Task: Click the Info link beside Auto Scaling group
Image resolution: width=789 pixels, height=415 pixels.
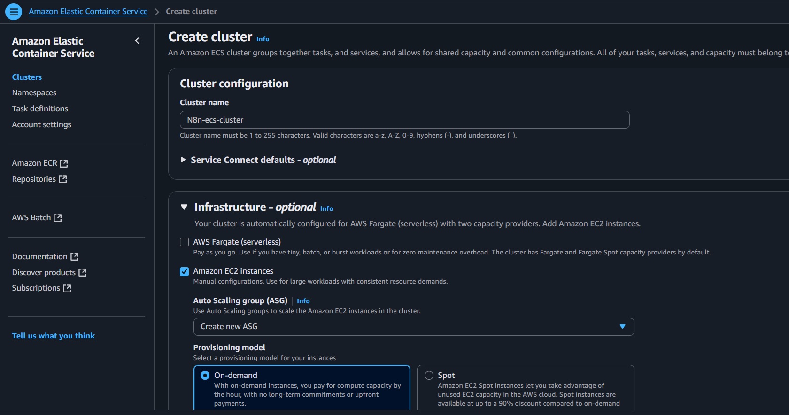Action: pyautogui.click(x=303, y=301)
